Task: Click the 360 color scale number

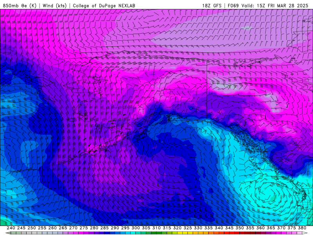Action: [261, 228]
